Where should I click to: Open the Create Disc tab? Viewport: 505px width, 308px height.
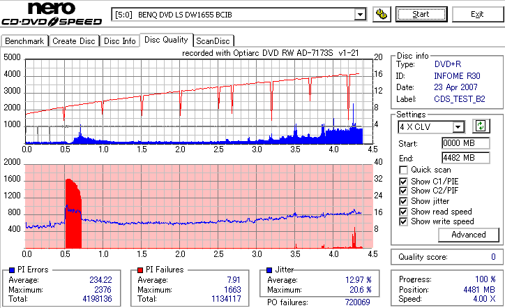74,41
